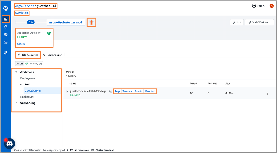
Task: Open the pod Terminal tab
Action: 127,91
